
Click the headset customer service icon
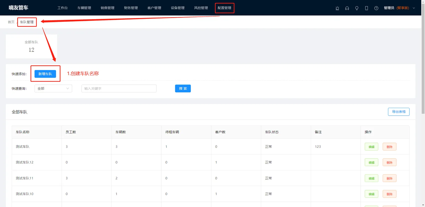pyautogui.click(x=347, y=8)
